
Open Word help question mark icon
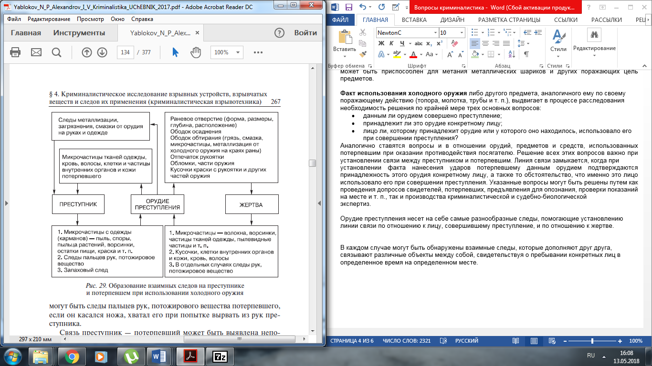pos(589,7)
